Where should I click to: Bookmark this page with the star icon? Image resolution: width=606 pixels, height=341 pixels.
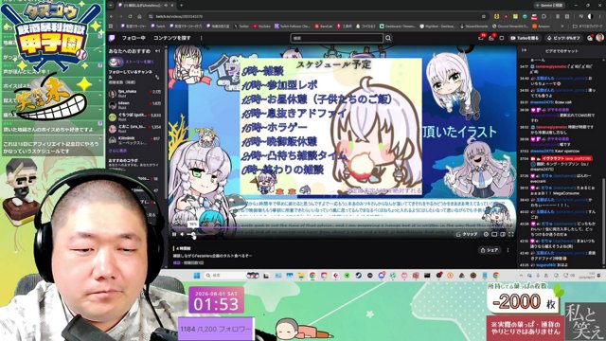484,17
